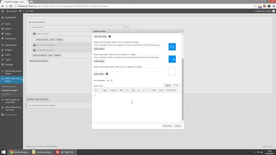
Task: Open Dashboard in sidebar
Action: (x=10, y=18)
